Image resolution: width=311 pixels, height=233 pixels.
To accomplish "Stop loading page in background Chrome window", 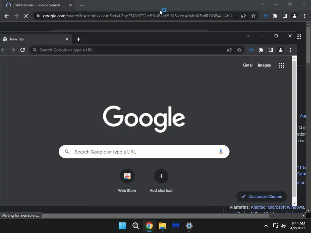I will [x=26, y=16].
